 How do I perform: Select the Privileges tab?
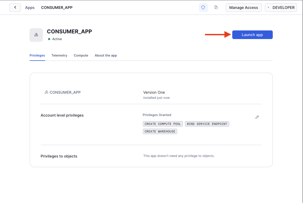(37, 55)
